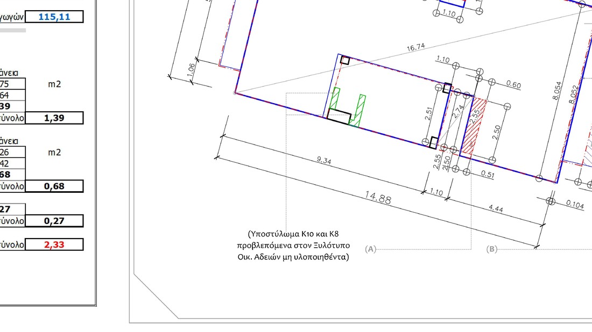
Task: Select the 0.104 dimension text
Action: coord(575,204)
